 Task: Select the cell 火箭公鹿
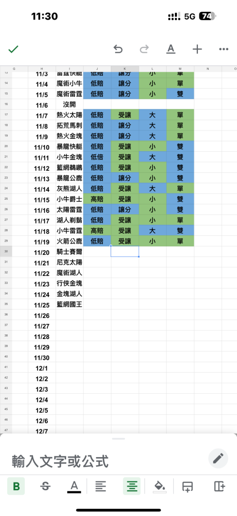69,241
